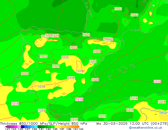This screenshot has height=130, width=168.
Task: Select the orange arrow end of legend
Action: (x=79, y=127)
